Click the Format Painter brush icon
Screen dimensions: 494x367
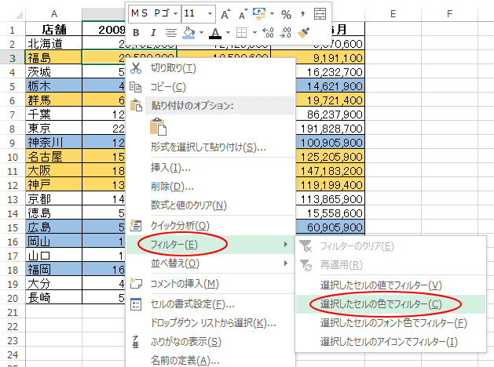click(303, 32)
